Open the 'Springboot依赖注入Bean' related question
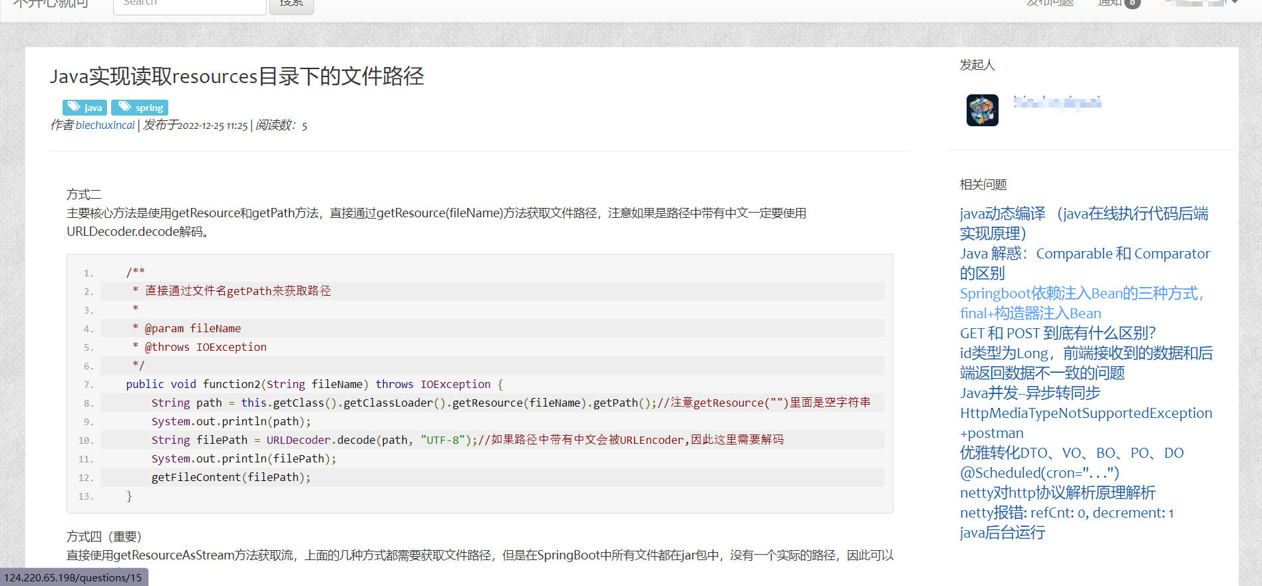 tap(1083, 303)
